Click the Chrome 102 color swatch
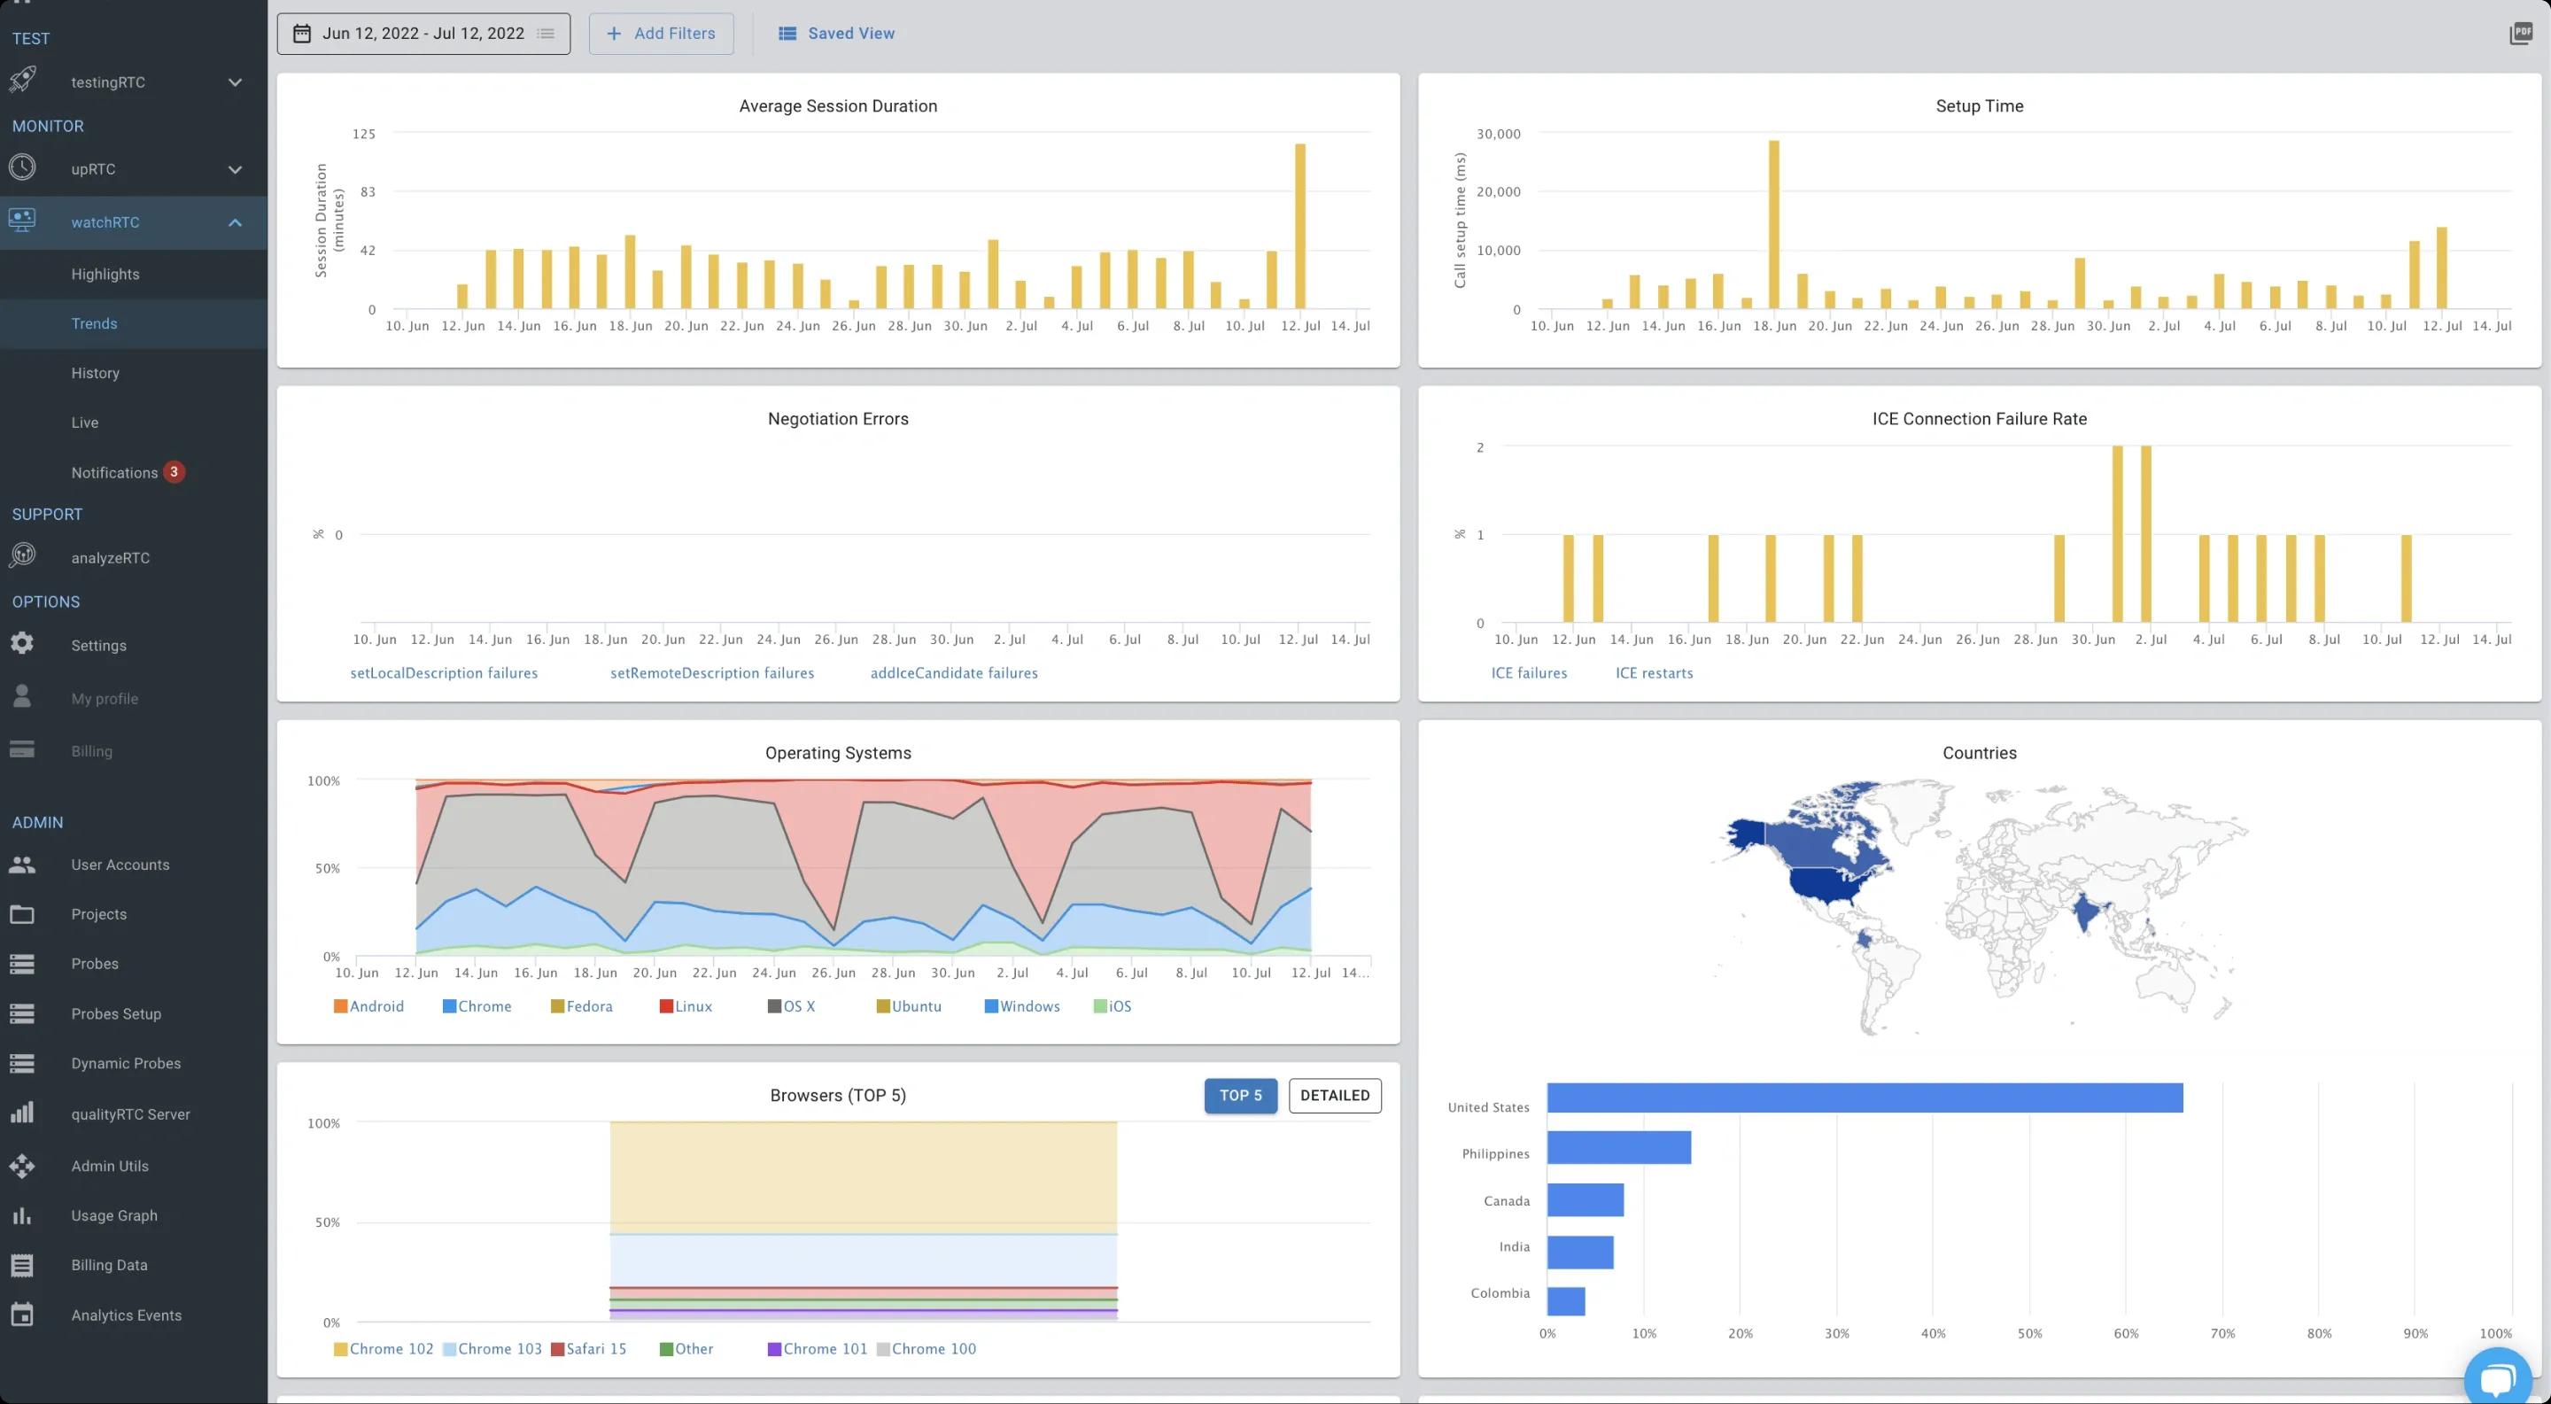Viewport: 2551px width, 1404px height. [341, 1348]
